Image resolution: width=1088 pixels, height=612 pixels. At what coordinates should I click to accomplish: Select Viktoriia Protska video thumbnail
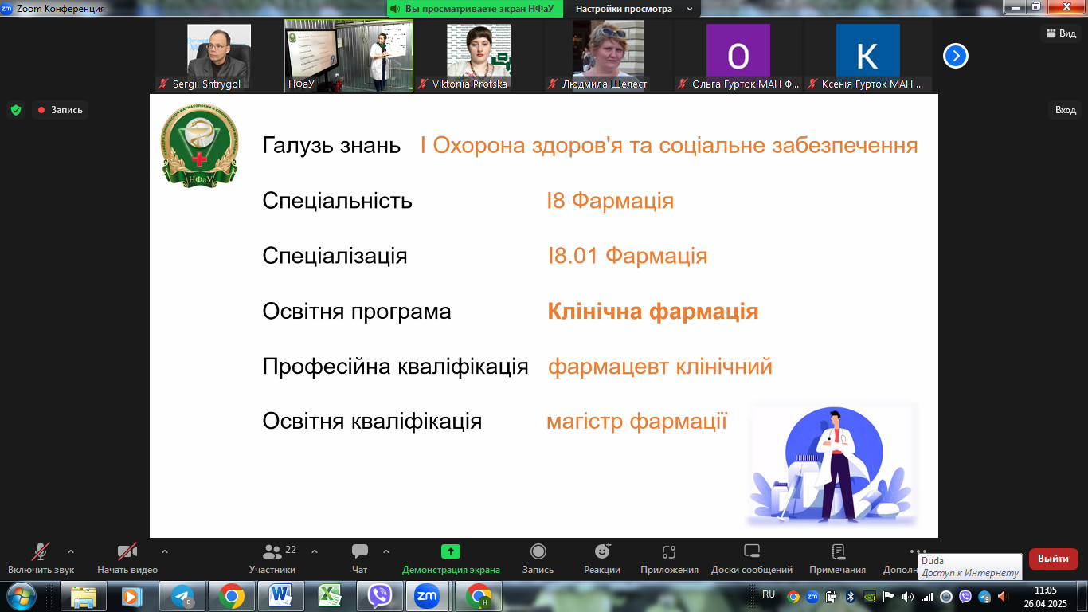point(479,56)
